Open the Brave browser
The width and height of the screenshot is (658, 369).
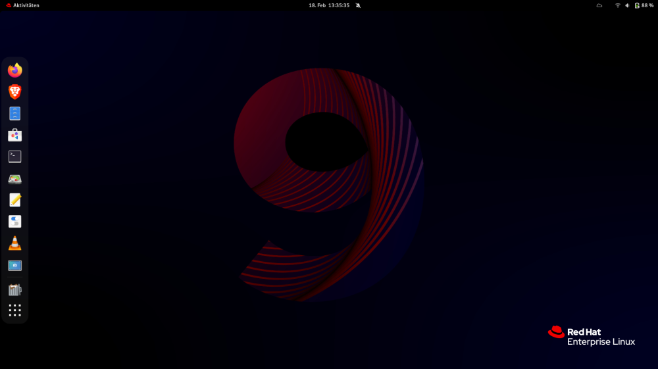(14, 91)
